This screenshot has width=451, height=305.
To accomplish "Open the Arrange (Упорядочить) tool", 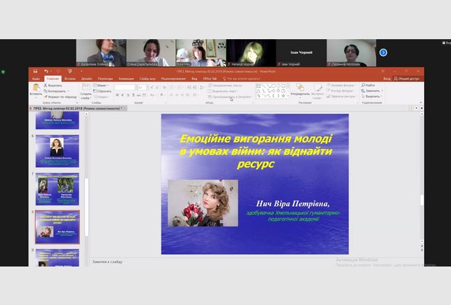I will (300, 89).
